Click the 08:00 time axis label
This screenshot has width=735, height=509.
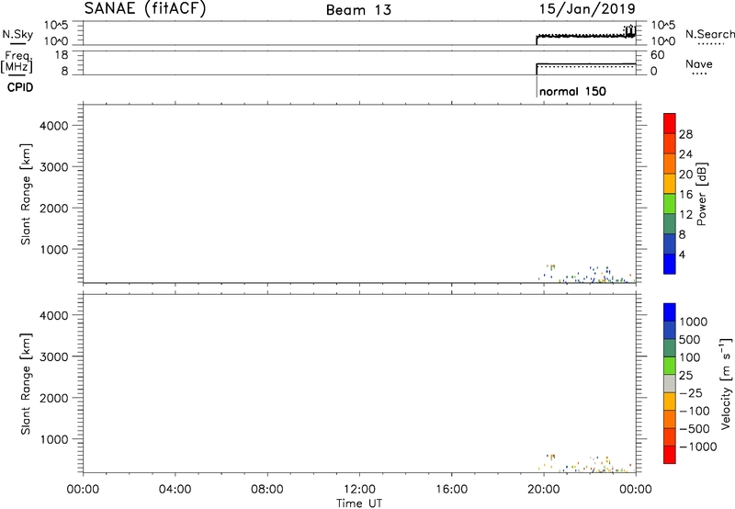[267, 490]
